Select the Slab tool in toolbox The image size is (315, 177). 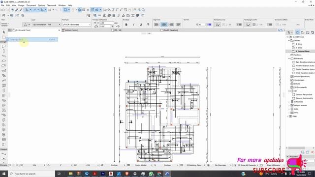[3, 61]
